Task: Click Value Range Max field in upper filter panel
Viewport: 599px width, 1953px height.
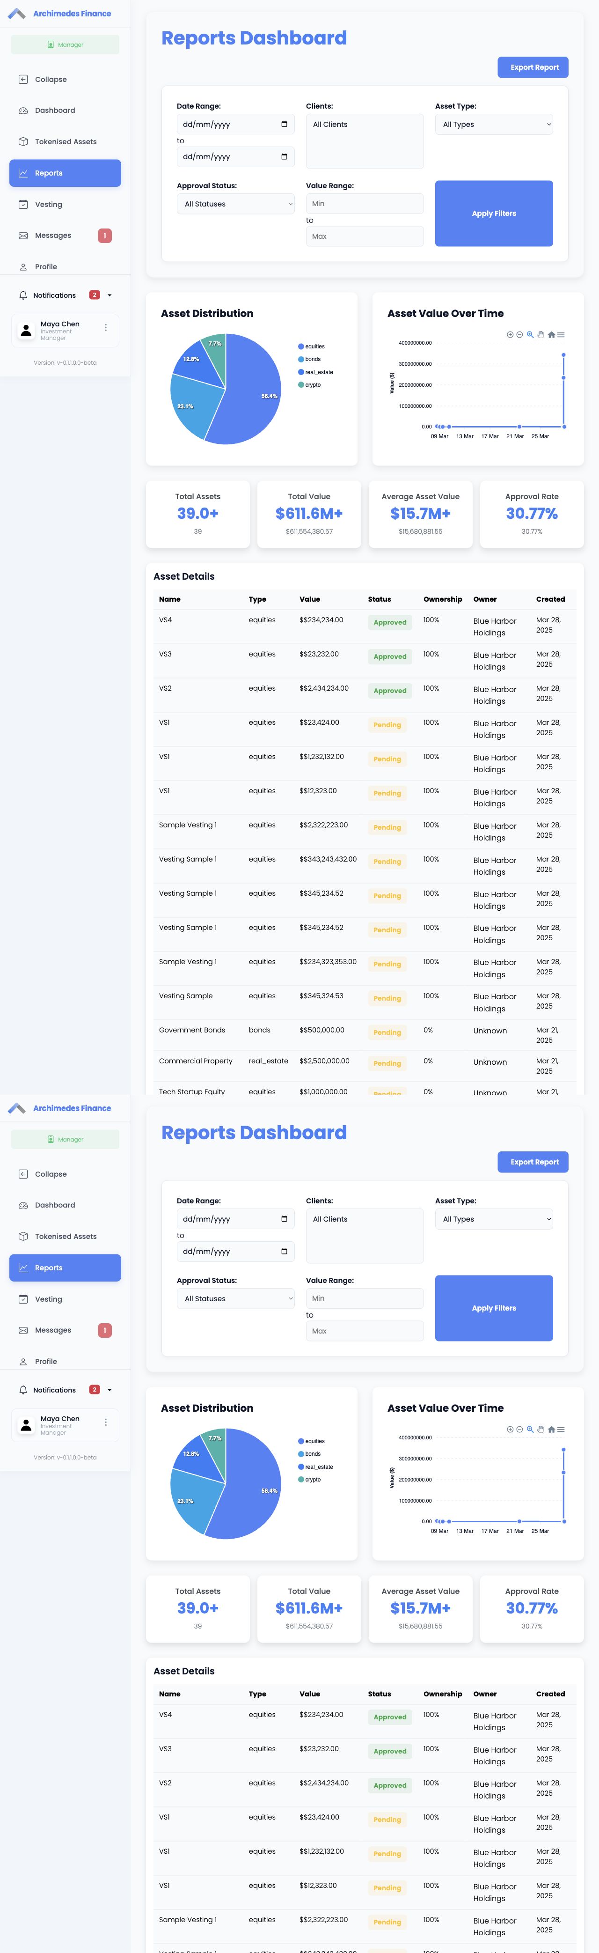Action: point(365,236)
